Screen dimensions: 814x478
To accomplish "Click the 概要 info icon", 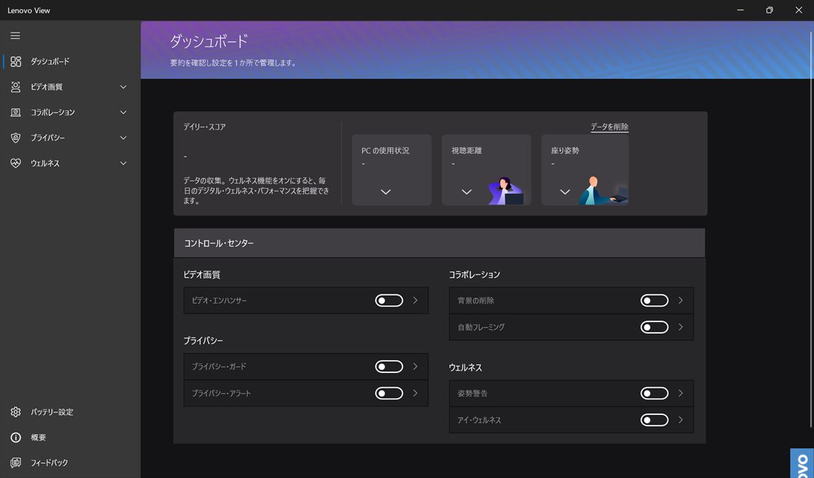I will click(16, 437).
